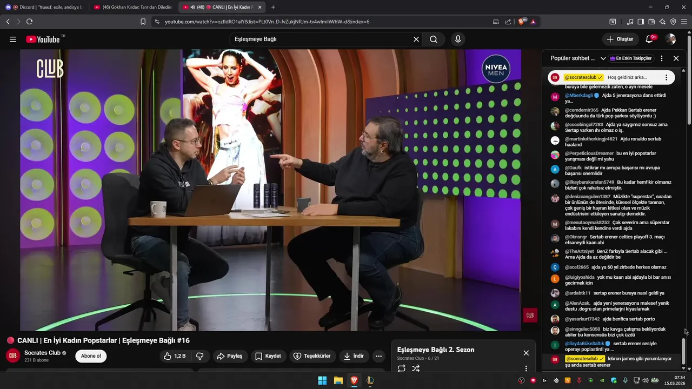This screenshot has height=389, width=692.
Task: Open Windows Start menu
Action: click(x=322, y=380)
